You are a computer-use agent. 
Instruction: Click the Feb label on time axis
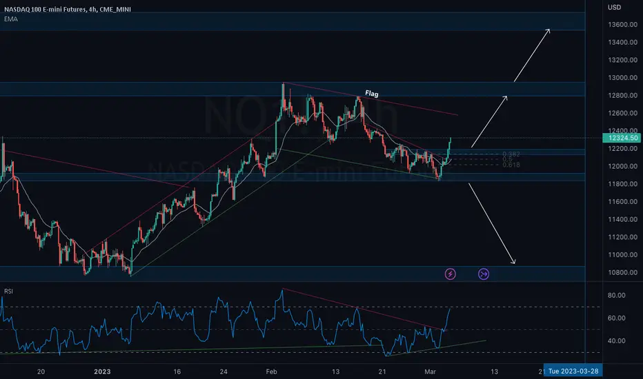pyautogui.click(x=271, y=371)
